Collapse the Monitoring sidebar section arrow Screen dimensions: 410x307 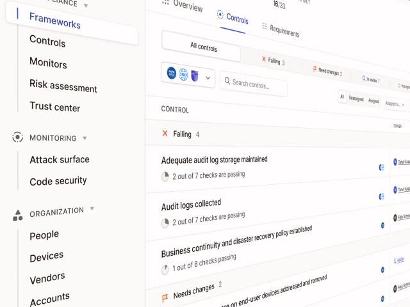tap(85, 138)
